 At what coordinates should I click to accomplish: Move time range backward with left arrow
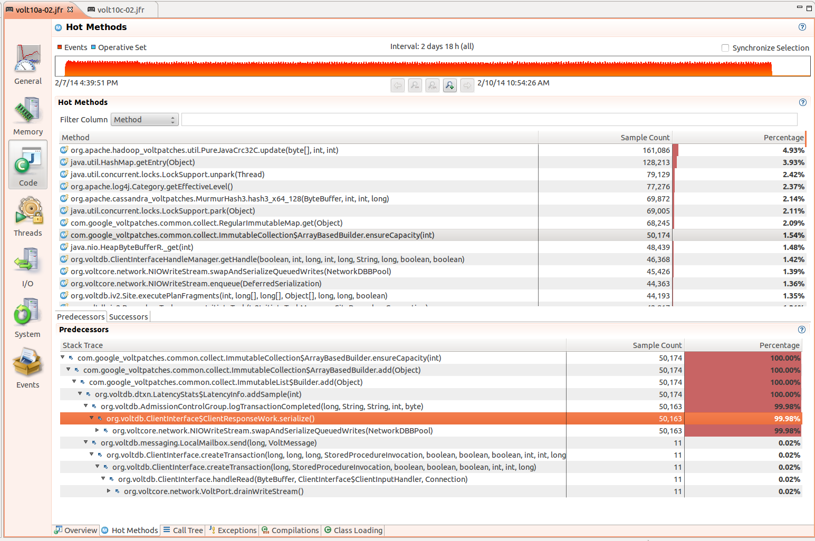pyautogui.click(x=398, y=85)
